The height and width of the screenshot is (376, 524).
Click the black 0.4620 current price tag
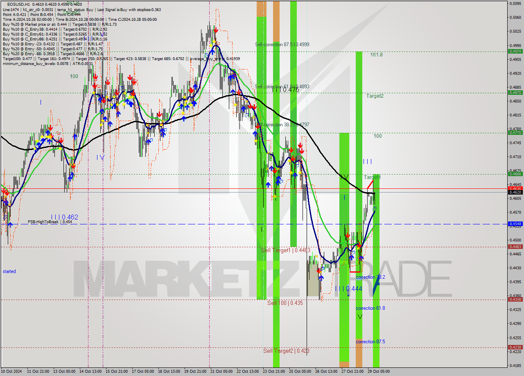coord(515,192)
